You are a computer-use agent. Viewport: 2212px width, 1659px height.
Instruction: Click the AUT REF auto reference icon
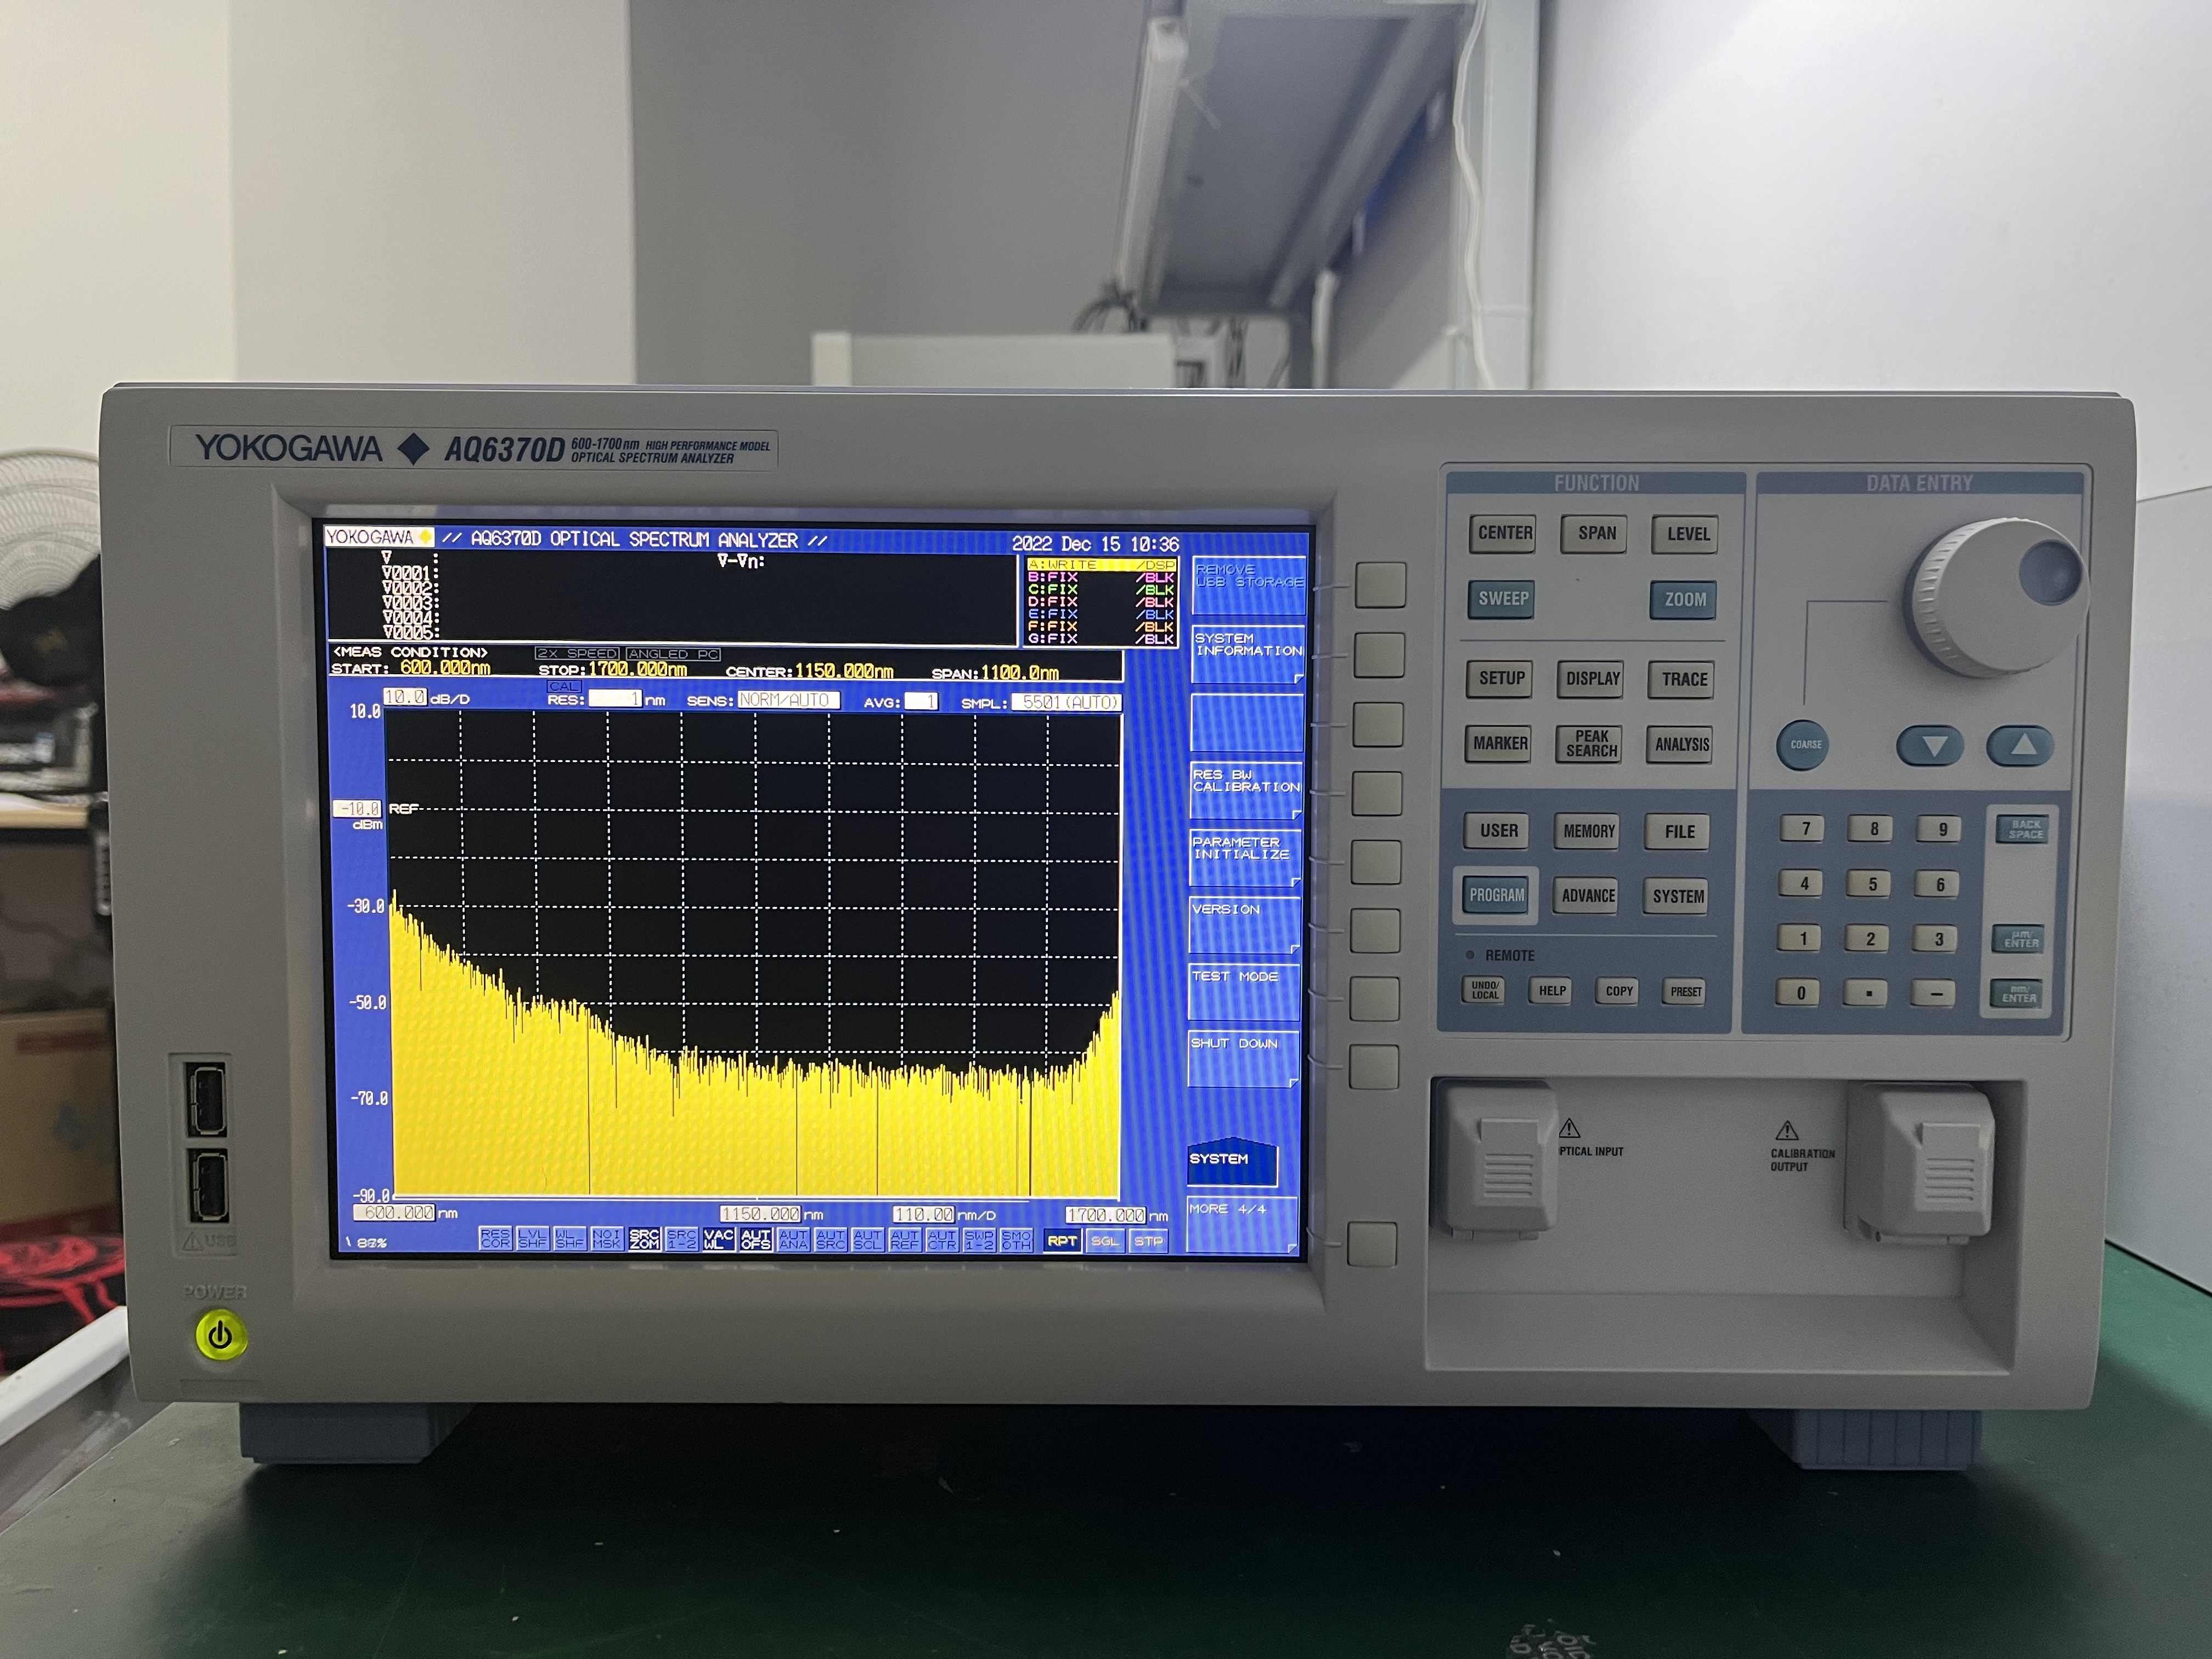905,1240
